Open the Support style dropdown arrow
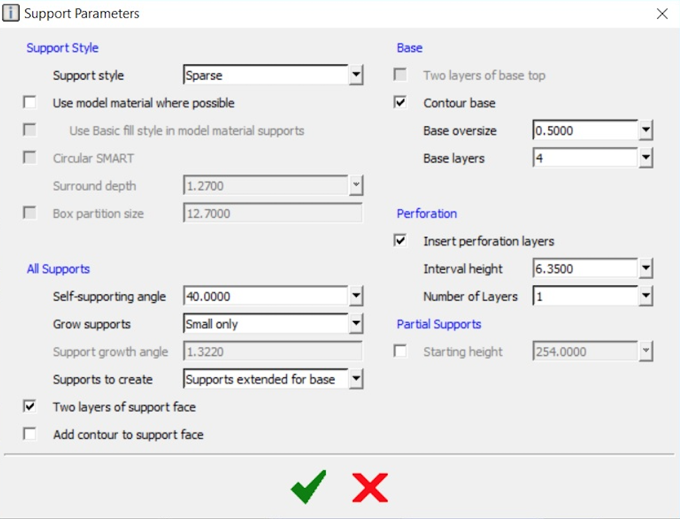Image resolution: width=680 pixels, height=519 pixels. pos(356,76)
